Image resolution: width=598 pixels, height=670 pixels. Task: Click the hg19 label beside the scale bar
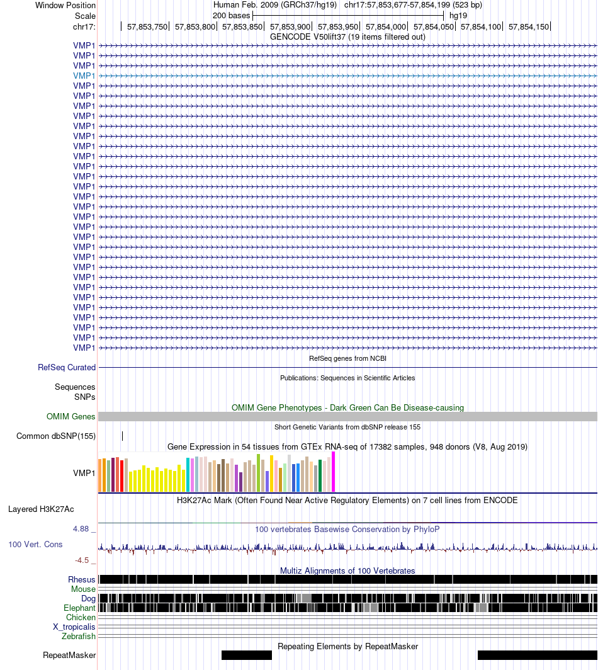[458, 16]
